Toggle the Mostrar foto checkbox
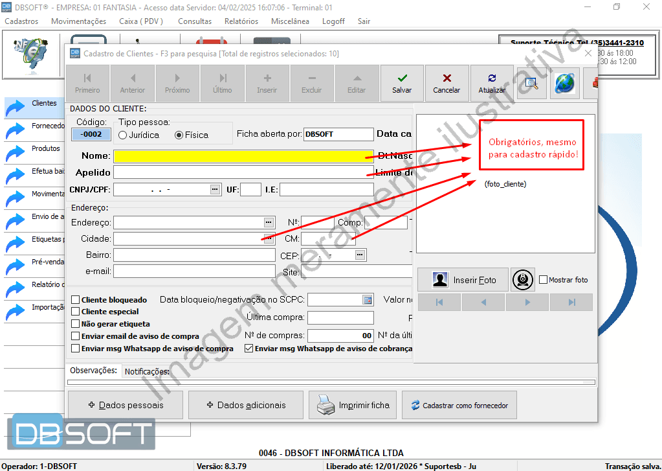This screenshot has height=471, width=662. [544, 280]
